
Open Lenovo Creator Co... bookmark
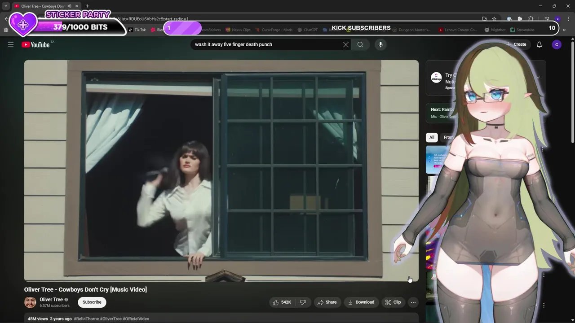pyautogui.click(x=458, y=30)
